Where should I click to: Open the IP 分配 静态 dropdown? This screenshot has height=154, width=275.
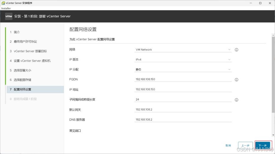click(183, 70)
